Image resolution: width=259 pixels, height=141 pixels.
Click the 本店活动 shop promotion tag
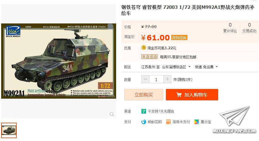coord(149,57)
